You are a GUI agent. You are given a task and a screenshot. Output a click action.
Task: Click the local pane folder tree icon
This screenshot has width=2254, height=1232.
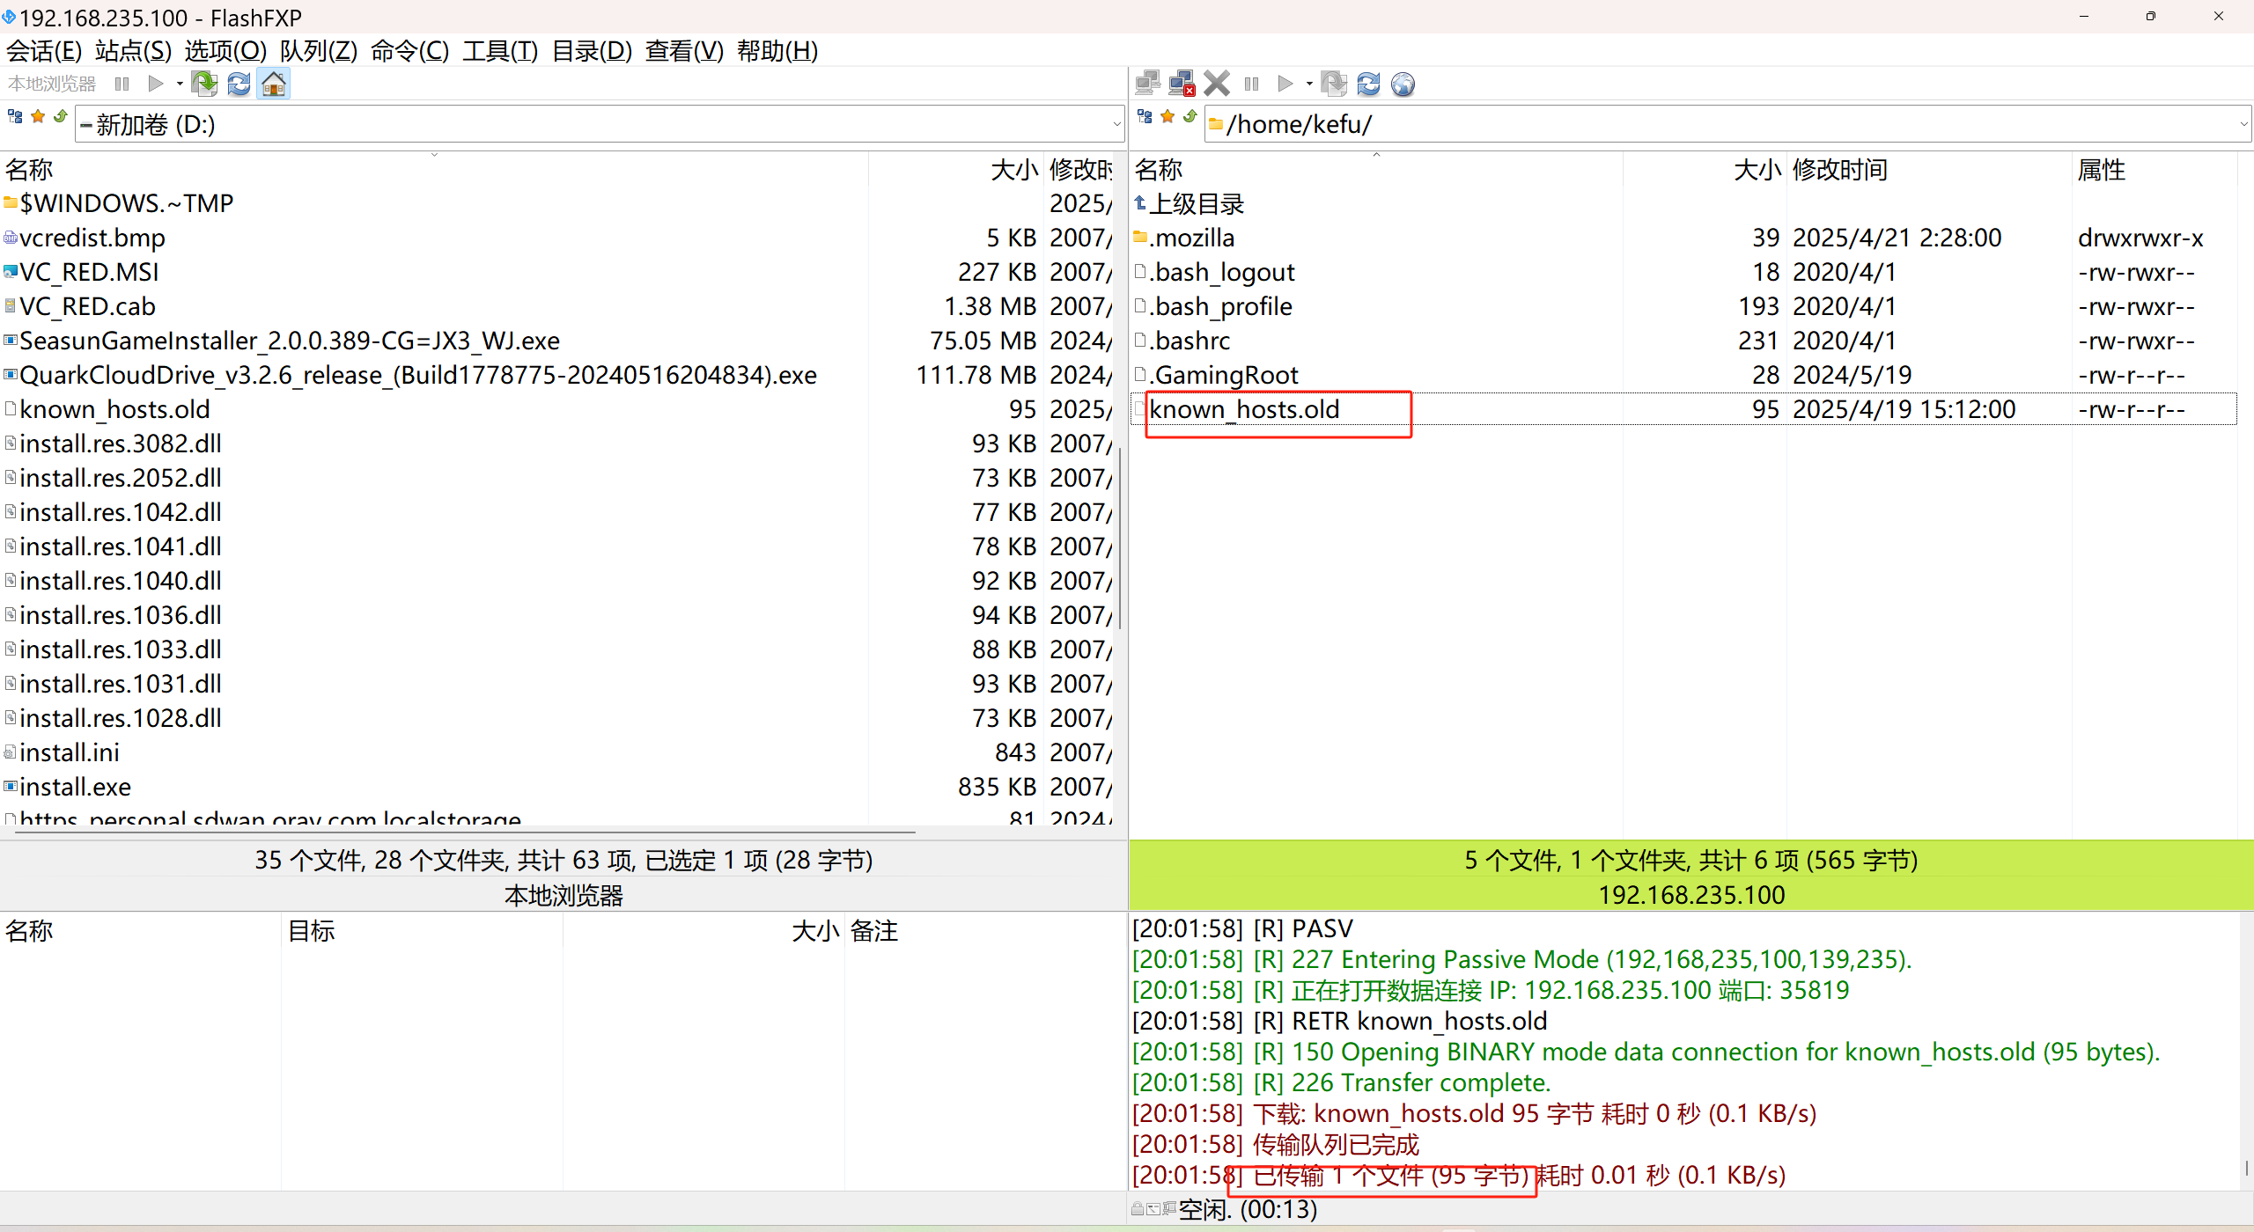(x=15, y=117)
